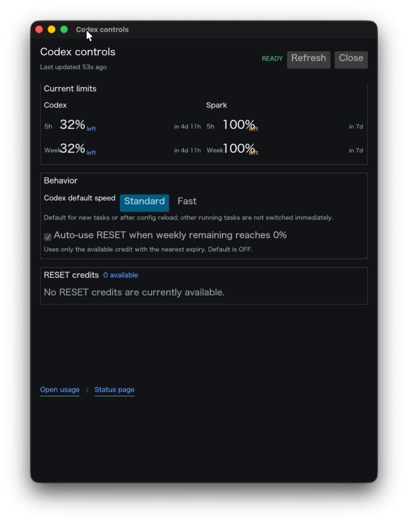Click the Codex Week '32%' value
Screen dimensions: 408x523
73,148
